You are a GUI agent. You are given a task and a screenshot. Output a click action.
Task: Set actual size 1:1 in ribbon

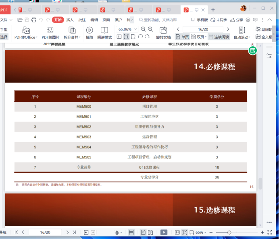[x=119, y=37]
